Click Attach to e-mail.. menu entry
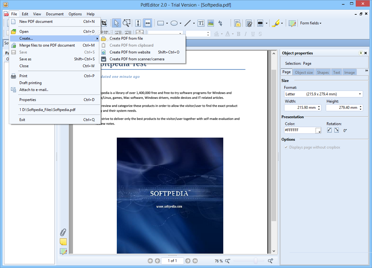The height and width of the screenshot is (268, 372). 54,89
